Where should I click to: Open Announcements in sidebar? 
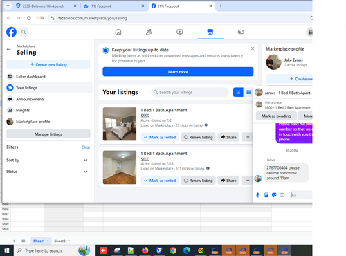coord(48,99)
